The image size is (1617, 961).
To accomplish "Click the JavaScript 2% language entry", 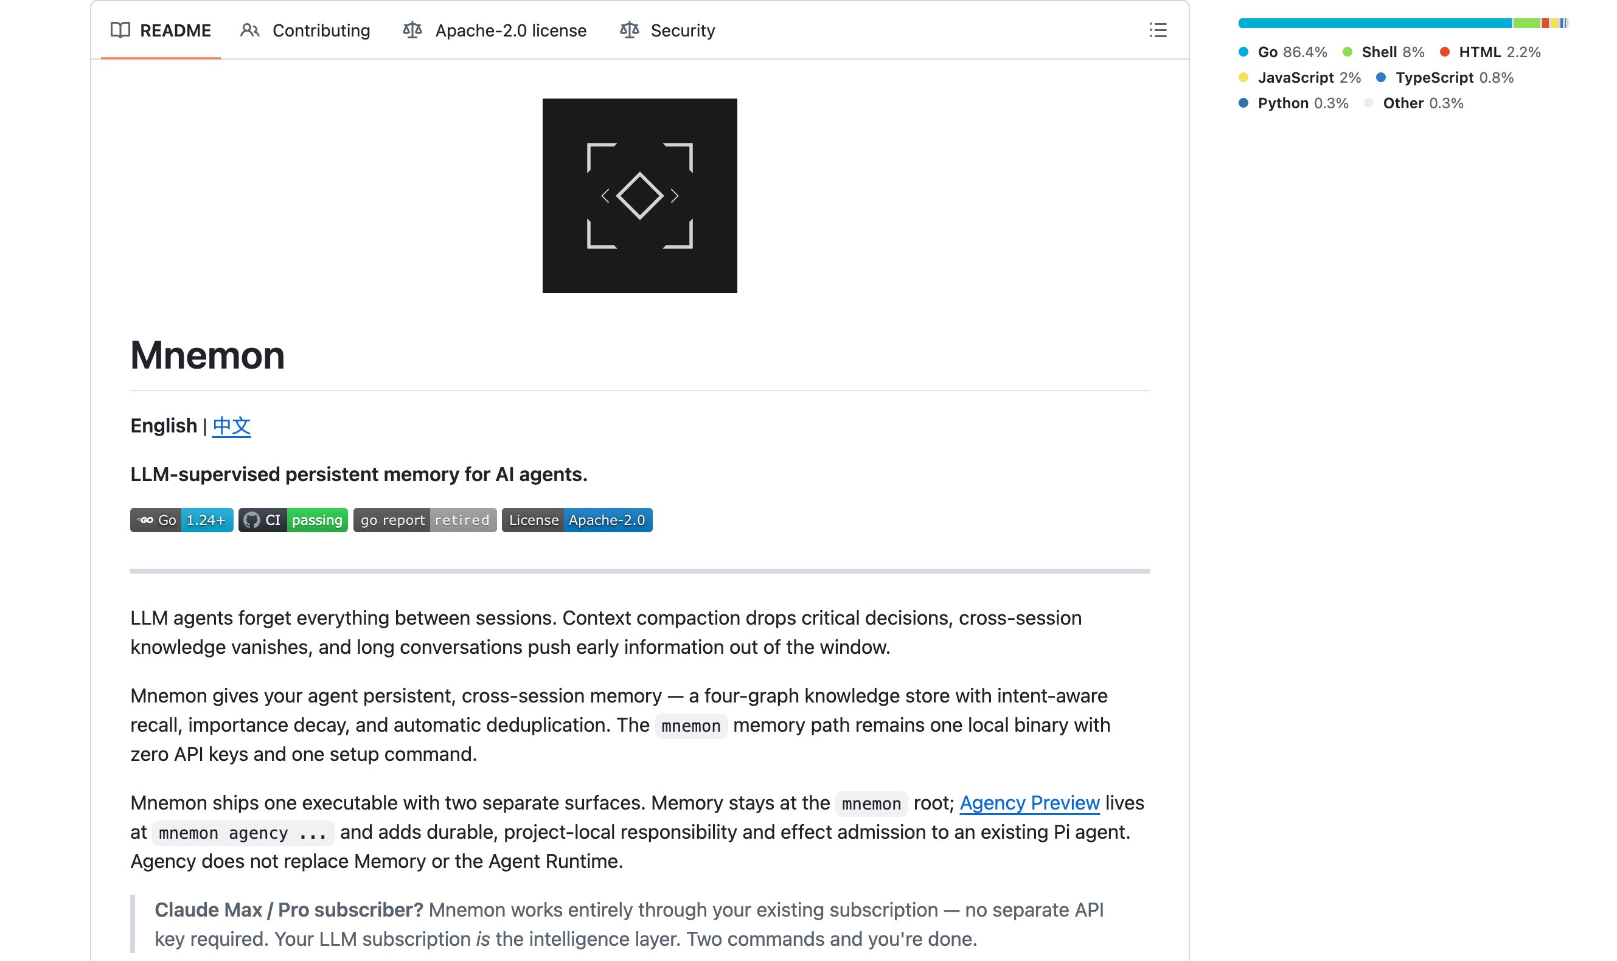I will click(x=1299, y=78).
